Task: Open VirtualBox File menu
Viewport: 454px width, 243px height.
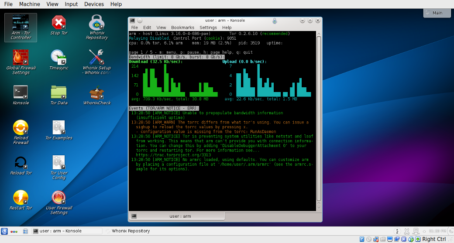Action: coord(8,4)
